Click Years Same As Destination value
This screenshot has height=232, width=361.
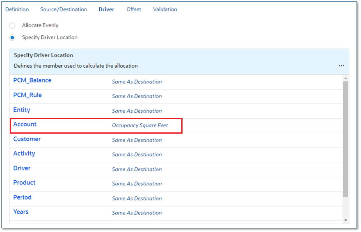coord(137,213)
